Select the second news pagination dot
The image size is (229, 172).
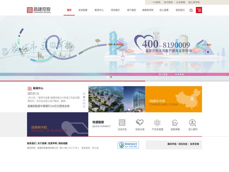point(84,97)
